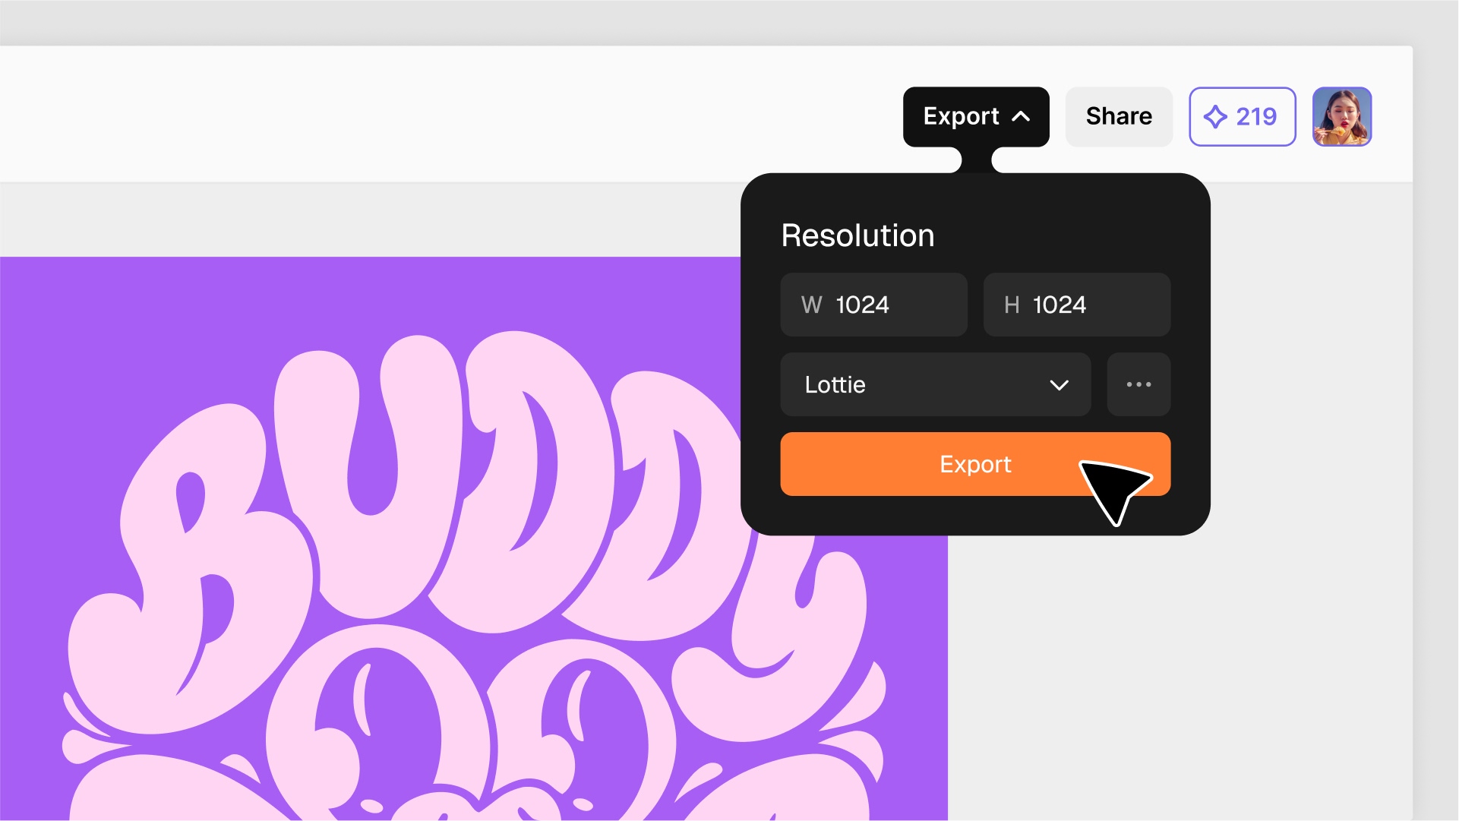Click the orange Export button
Viewport: 1459px width, 821px height.
point(975,464)
